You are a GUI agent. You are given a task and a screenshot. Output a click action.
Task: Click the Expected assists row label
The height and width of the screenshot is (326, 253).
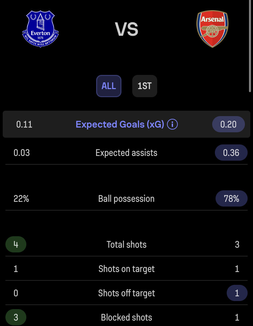(126, 153)
